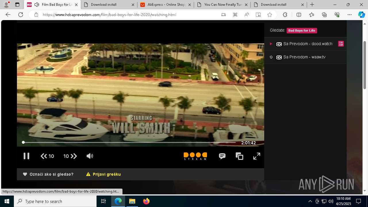Open browser profile icon
This screenshot has width=368, height=207.
[x=6, y=5]
